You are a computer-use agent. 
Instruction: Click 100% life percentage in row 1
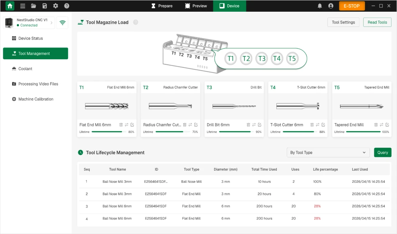coord(317,182)
